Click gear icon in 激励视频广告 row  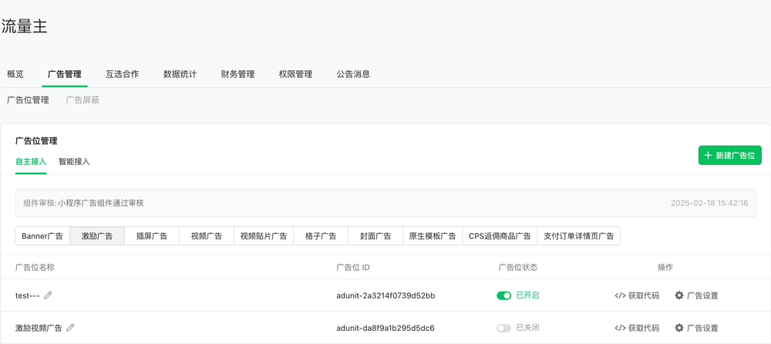(679, 328)
